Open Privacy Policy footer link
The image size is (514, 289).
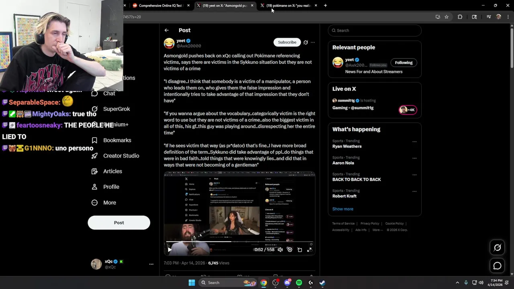tap(369, 224)
